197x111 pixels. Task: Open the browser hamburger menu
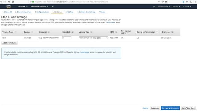point(196,2)
